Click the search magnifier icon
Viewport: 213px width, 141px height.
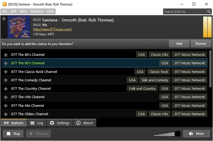(x=209, y=12)
